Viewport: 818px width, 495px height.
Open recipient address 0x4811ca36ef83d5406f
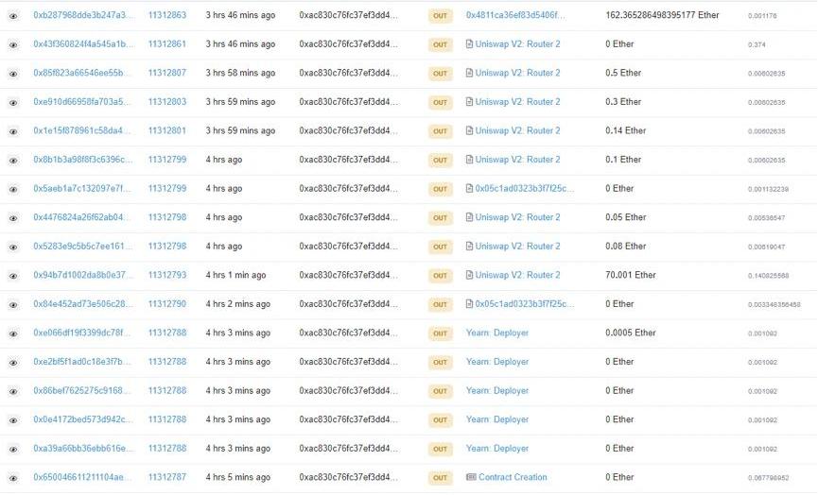pos(519,16)
